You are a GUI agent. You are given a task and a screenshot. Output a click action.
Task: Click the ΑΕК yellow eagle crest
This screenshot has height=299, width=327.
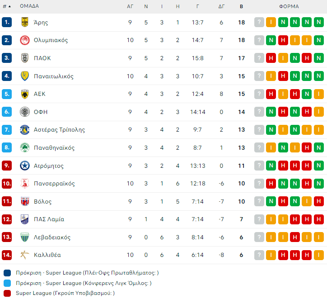25,94
